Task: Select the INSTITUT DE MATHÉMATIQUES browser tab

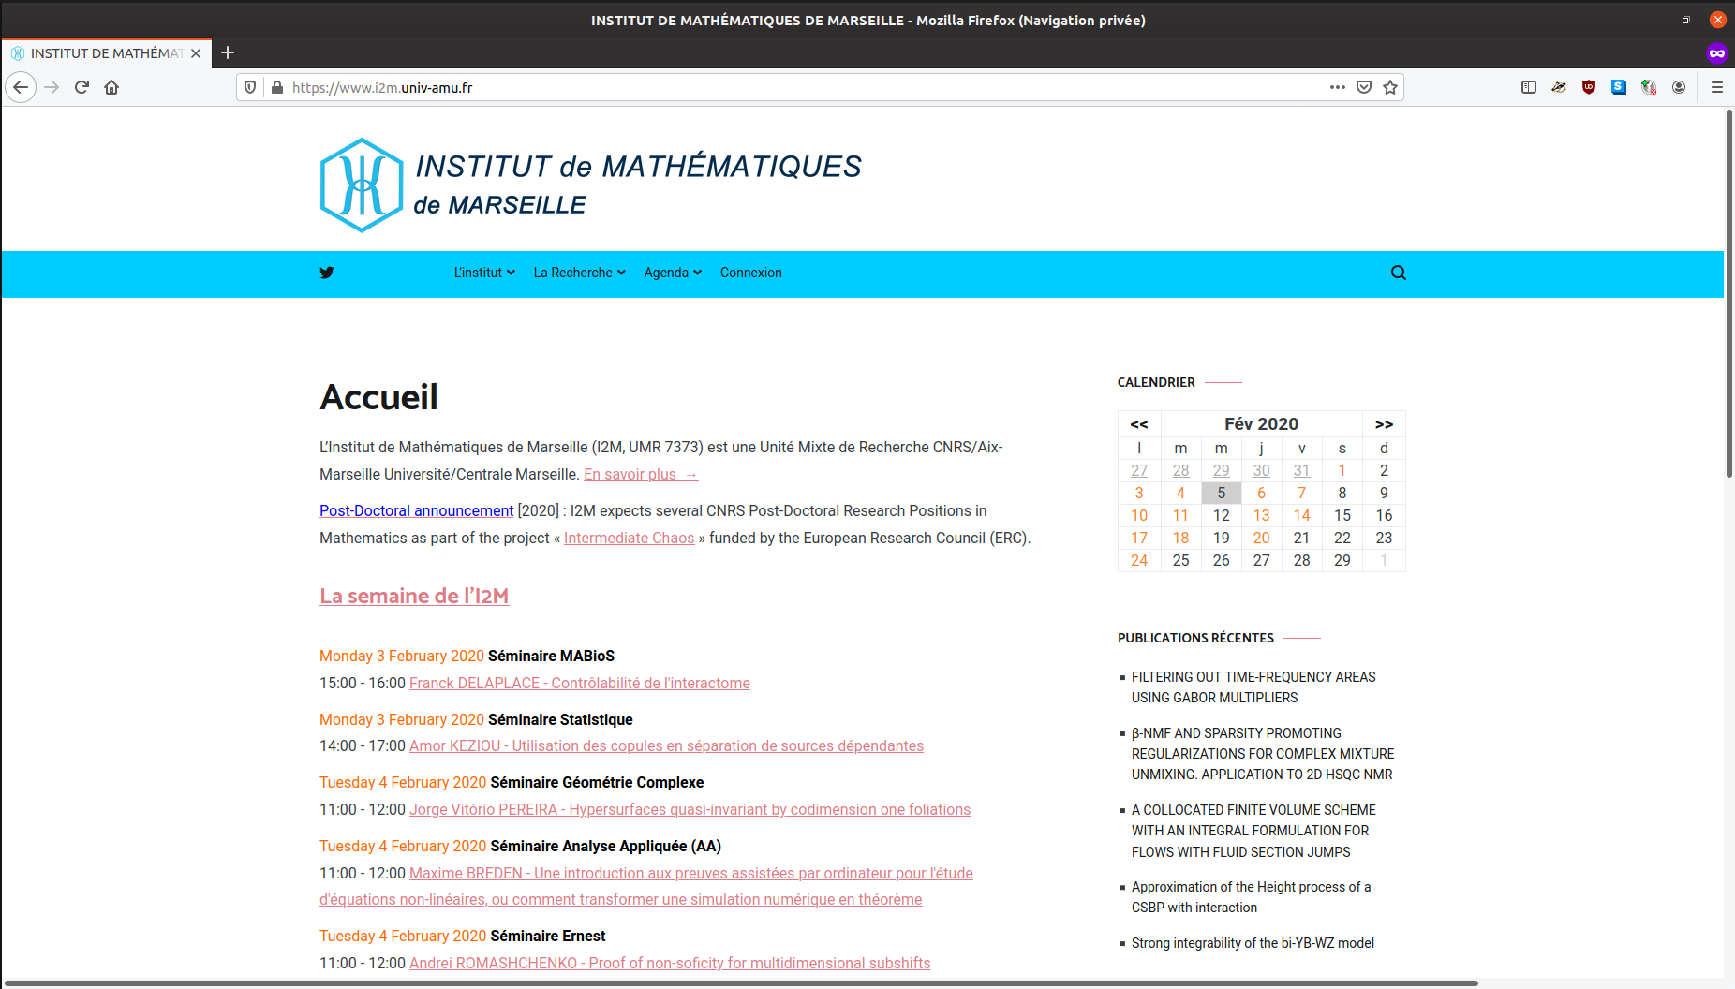Action: (106, 53)
